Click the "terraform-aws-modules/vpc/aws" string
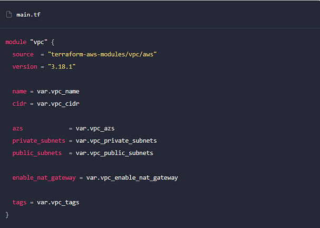This screenshot has width=320, height=228. (x=102, y=54)
